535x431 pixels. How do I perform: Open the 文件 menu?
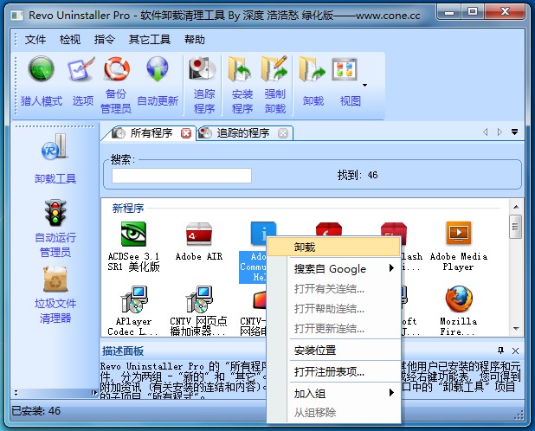[35, 40]
